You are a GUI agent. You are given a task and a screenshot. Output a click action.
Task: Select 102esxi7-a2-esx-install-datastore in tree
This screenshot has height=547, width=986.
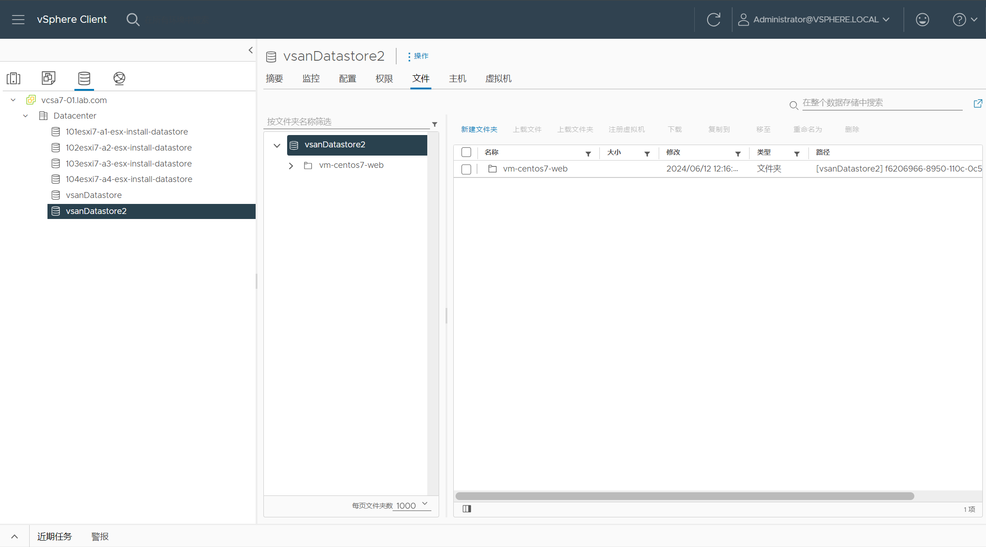click(x=129, y=148)
